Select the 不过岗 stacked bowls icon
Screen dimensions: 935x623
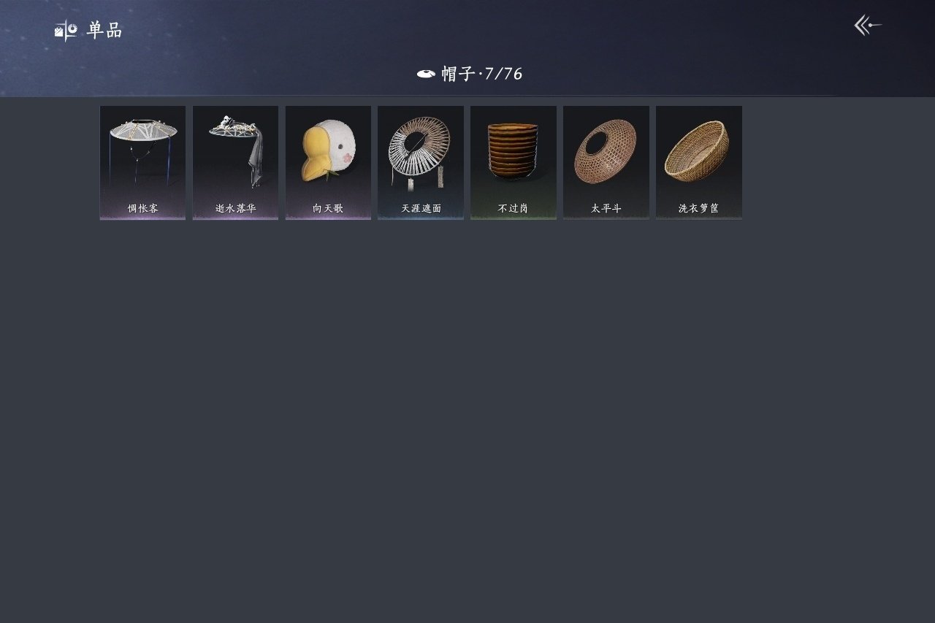513,150
